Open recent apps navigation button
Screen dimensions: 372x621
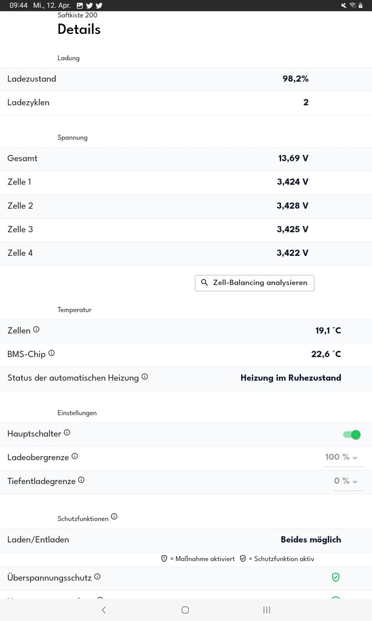[x=267, y=610]
